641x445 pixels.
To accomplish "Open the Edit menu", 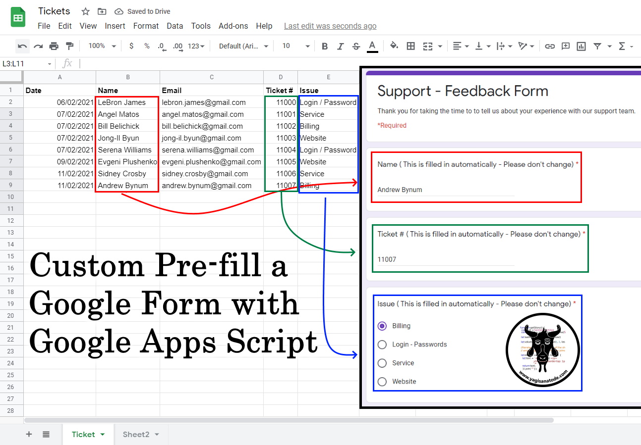I will pyautogui.click(x=65, y=26).
